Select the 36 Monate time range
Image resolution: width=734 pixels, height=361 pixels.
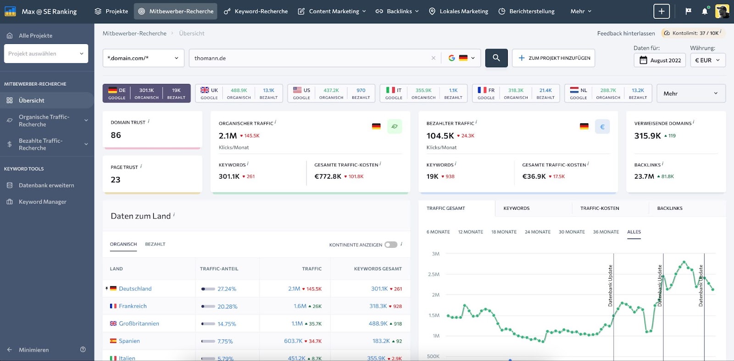(606, 232)
